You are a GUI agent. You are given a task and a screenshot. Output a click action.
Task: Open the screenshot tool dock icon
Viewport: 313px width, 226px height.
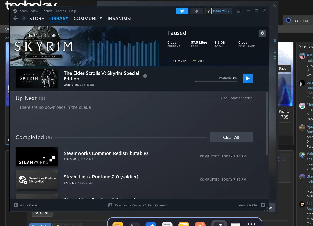pos(219,223)
